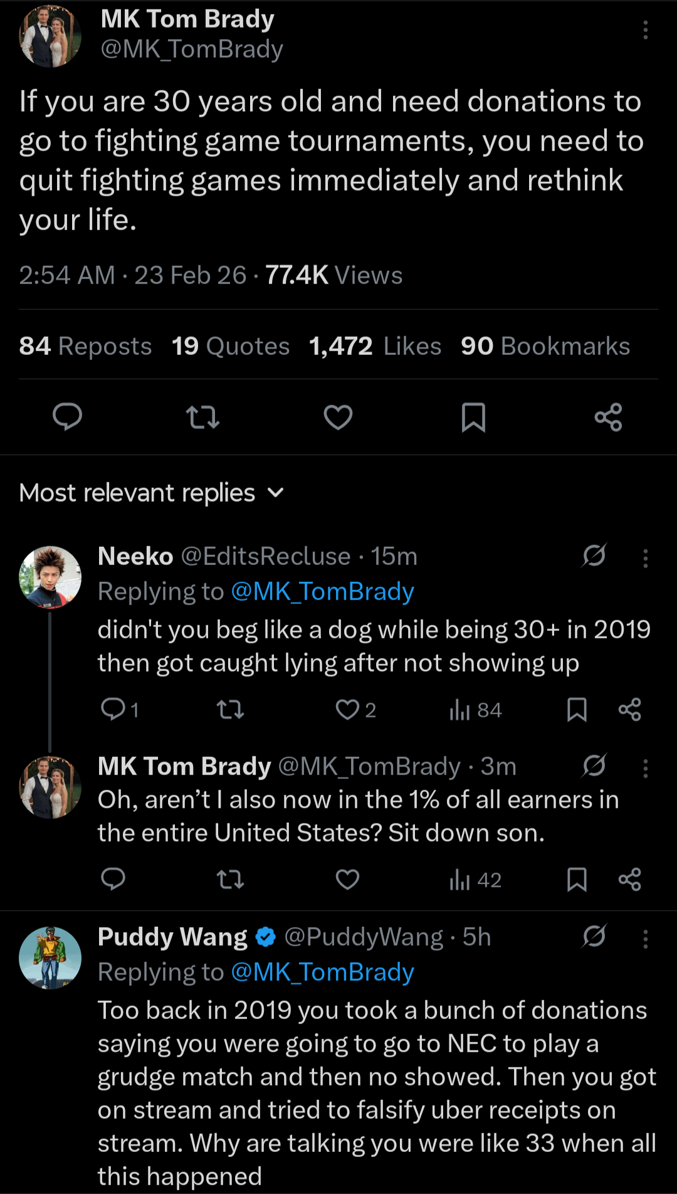View analytics for Neeko's reply showing 84
Viewport: 677px width, 1194px height.
tap(476, 710)
